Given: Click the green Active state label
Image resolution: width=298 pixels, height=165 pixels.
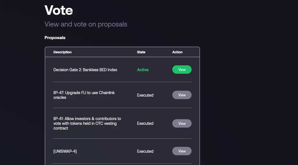Looking at the screenshot, I should pos(143,70).
